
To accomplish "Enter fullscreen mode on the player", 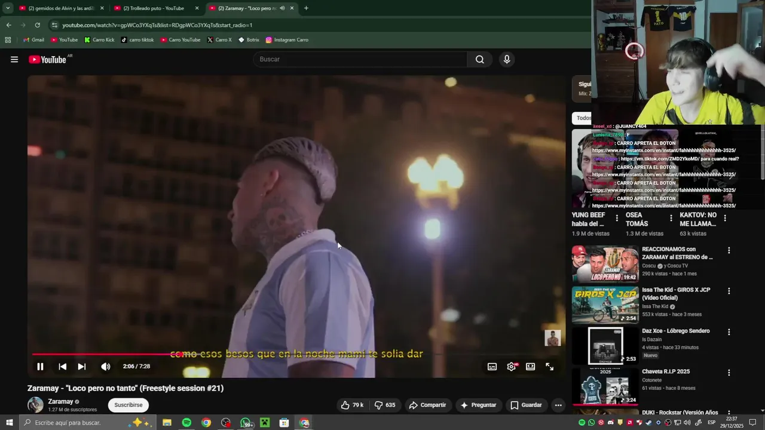I will click(550, 367).
